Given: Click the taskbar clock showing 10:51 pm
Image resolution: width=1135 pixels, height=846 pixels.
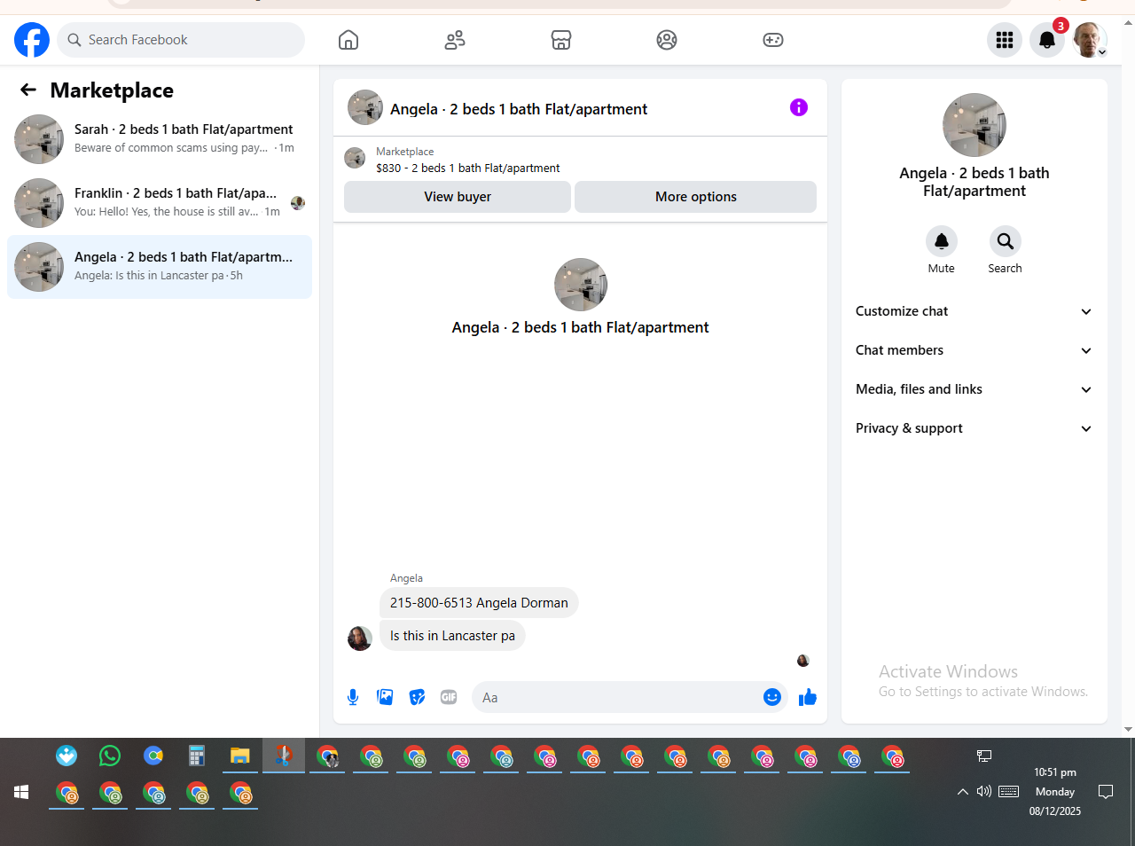Looking at the screenshot, I should pos(1055,791).
